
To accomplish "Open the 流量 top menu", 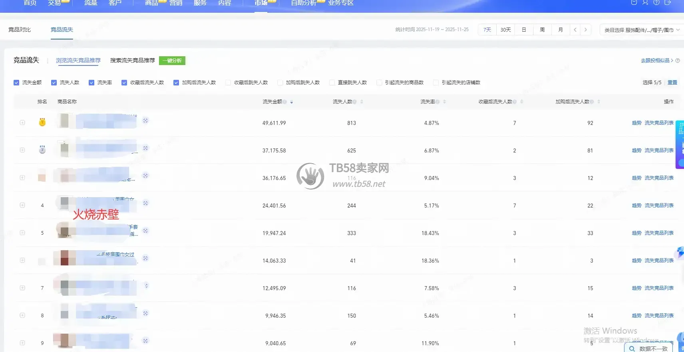I will (91, 3).
